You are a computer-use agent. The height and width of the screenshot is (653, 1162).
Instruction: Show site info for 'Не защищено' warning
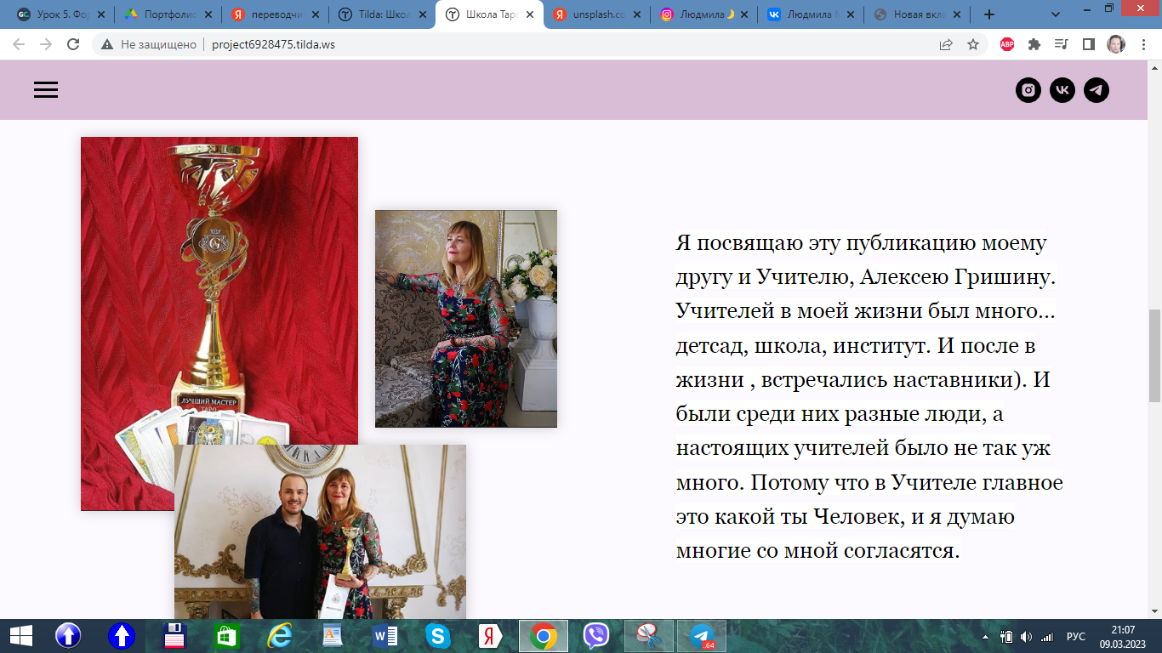pyautogui.click(x=149, y=44)
